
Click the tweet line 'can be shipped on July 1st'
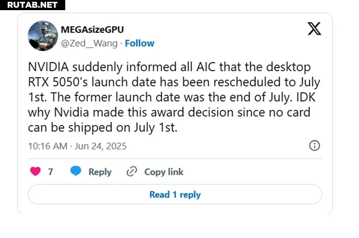coord(102,128)
